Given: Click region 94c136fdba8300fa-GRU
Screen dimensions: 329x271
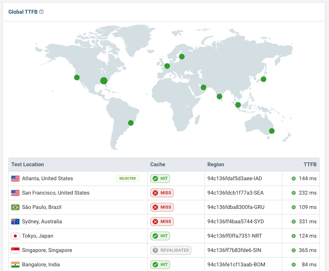Looking at the screenshot, I should tap(236, 207).
